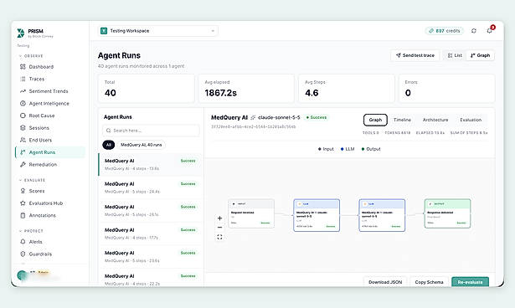The height and width of the screenshot is (308, 515).
Task: Click the refresh icon beside credits
Action: coord(474,31)
